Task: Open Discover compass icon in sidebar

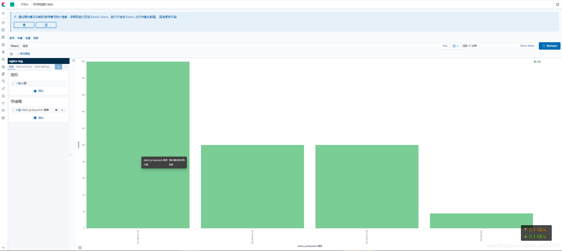Action: tap(3, 23)
